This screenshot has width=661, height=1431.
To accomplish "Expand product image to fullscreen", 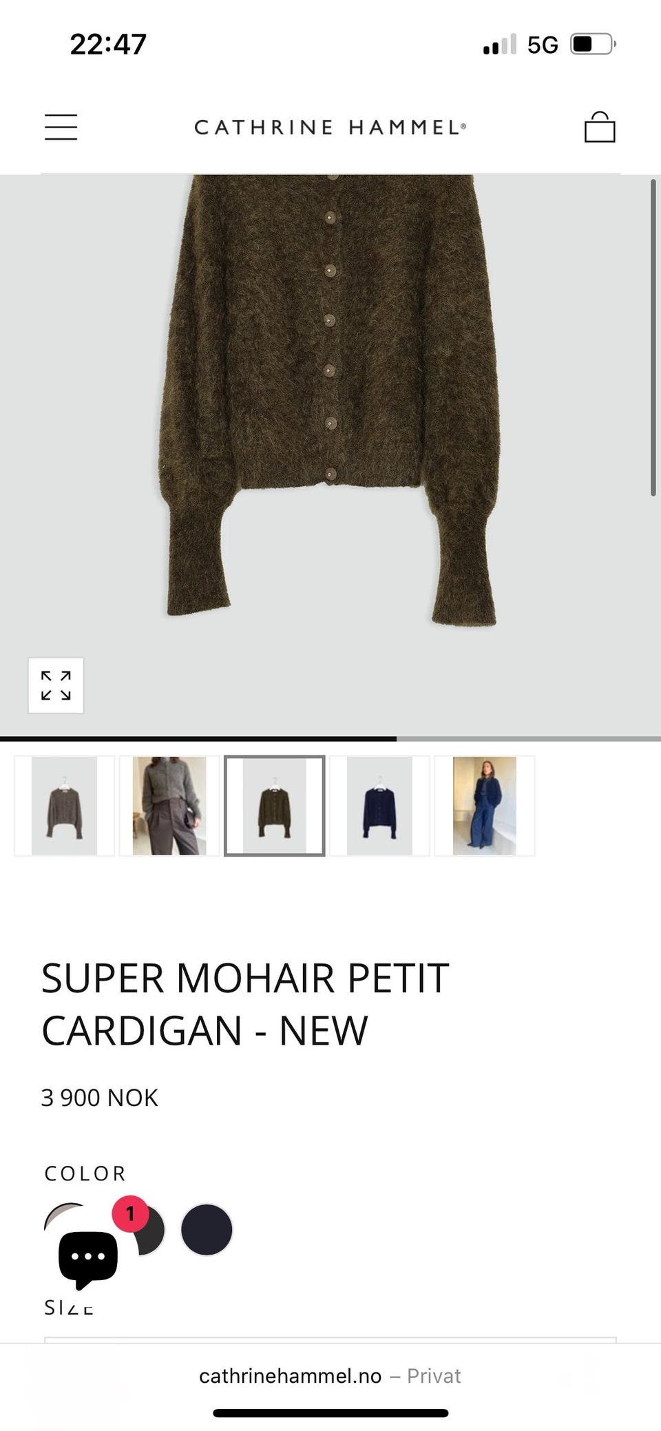I will (56, 685).
